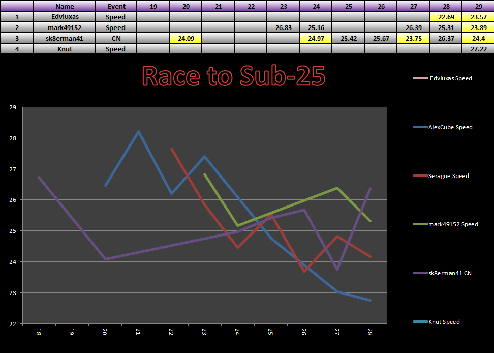494x353 pixels.
Task: Click the 25.67 cell
Action: tap(381, 38)
